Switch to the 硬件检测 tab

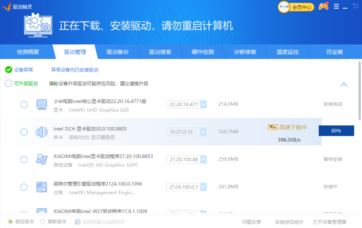[203, 52]
